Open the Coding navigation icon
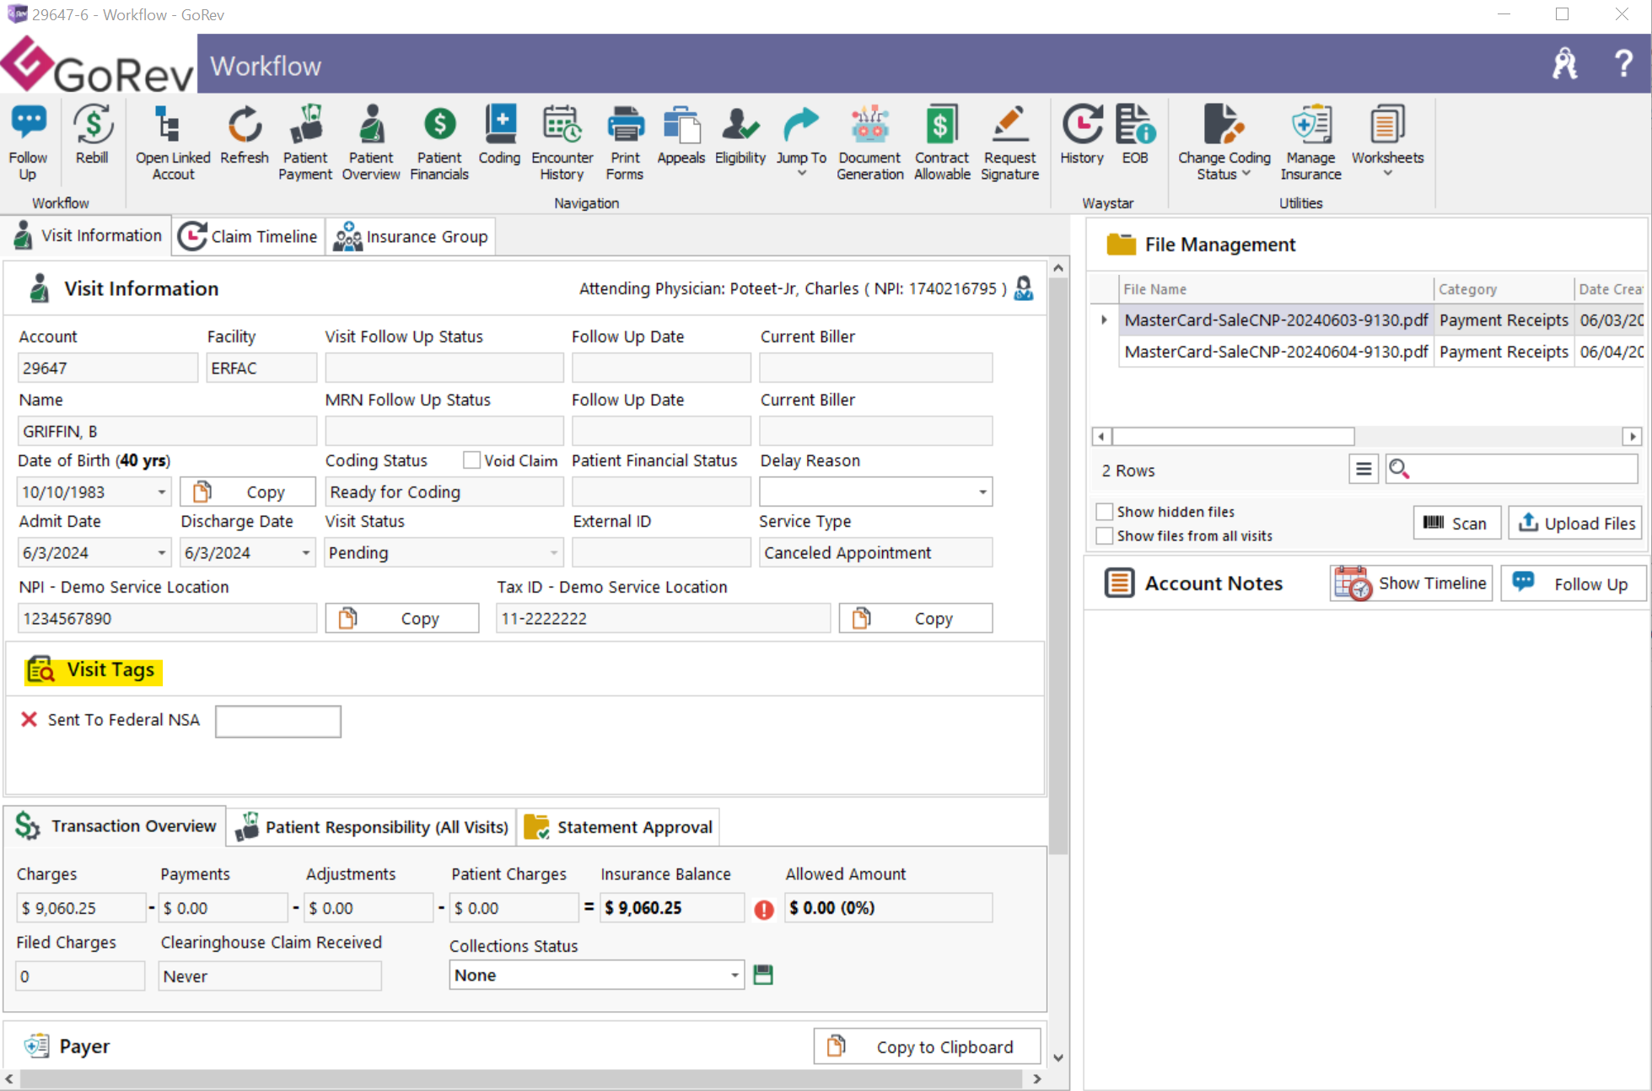The width and height of the screenshot is (1652, 1091). pyautogui.click(x=499, y=135)
